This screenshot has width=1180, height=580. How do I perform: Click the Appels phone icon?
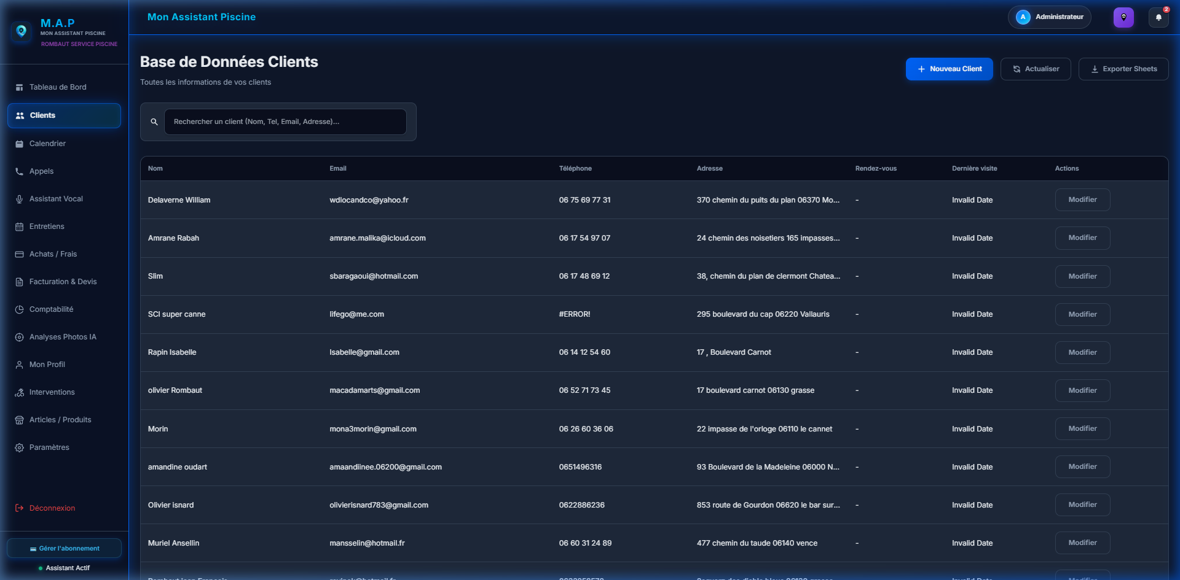pos(20,172)
